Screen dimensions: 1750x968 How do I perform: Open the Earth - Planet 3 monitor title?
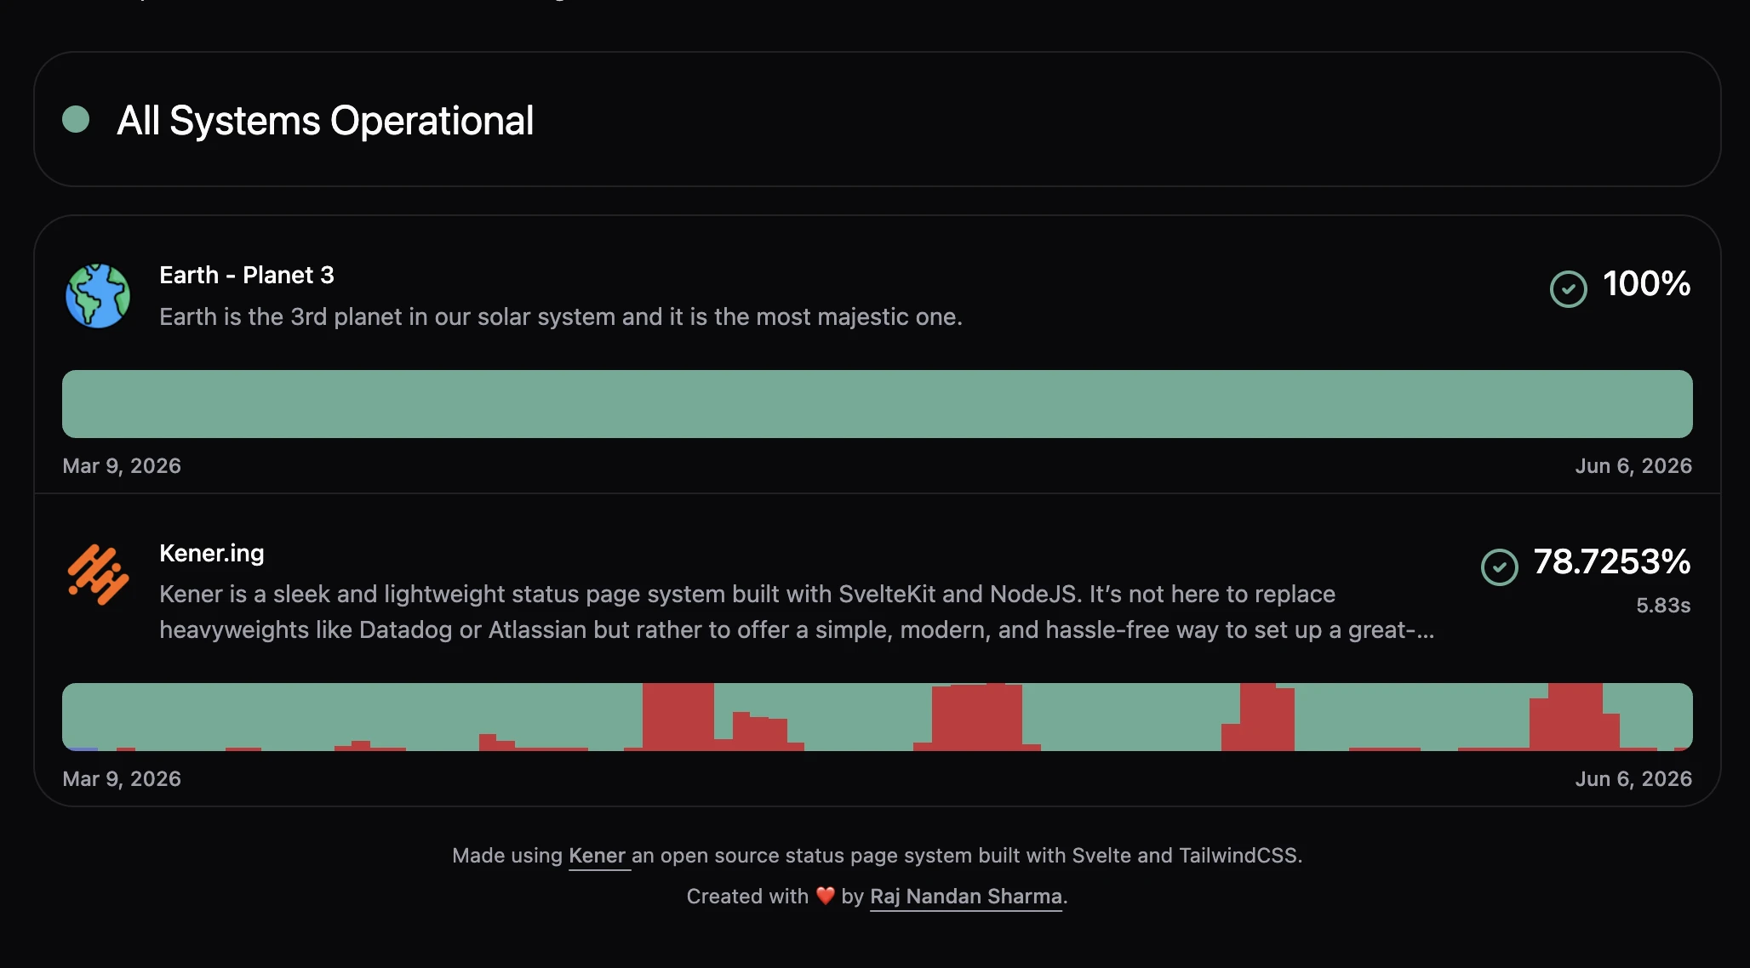click(247, 275)
